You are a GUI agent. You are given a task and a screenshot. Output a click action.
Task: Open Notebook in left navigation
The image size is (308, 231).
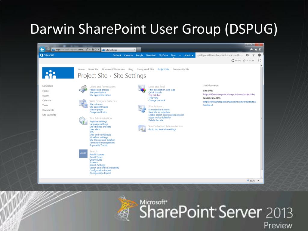48,86
